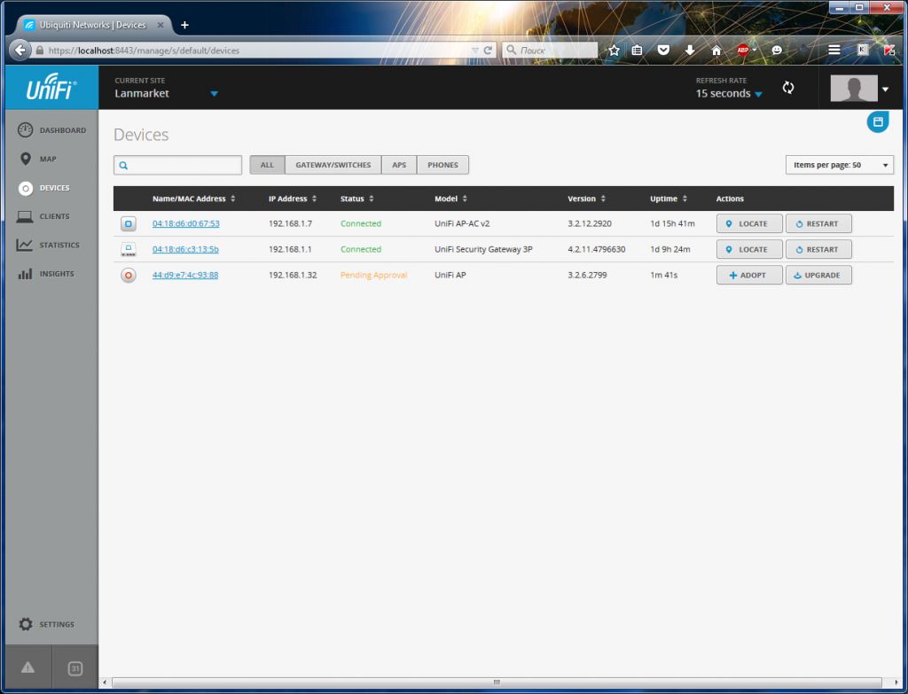Change the Items per page dropdown
Image resolution: width=908 pixels, height=694 pixels.
tap(839, 165)
